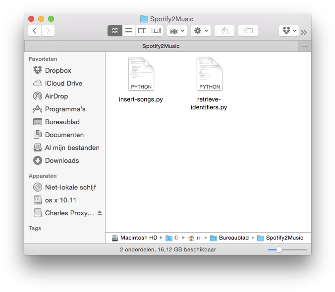Click Macintosh HD in path bar
Image resolution: width=335 pixels, height=292 pixels.
pos(135,238)
